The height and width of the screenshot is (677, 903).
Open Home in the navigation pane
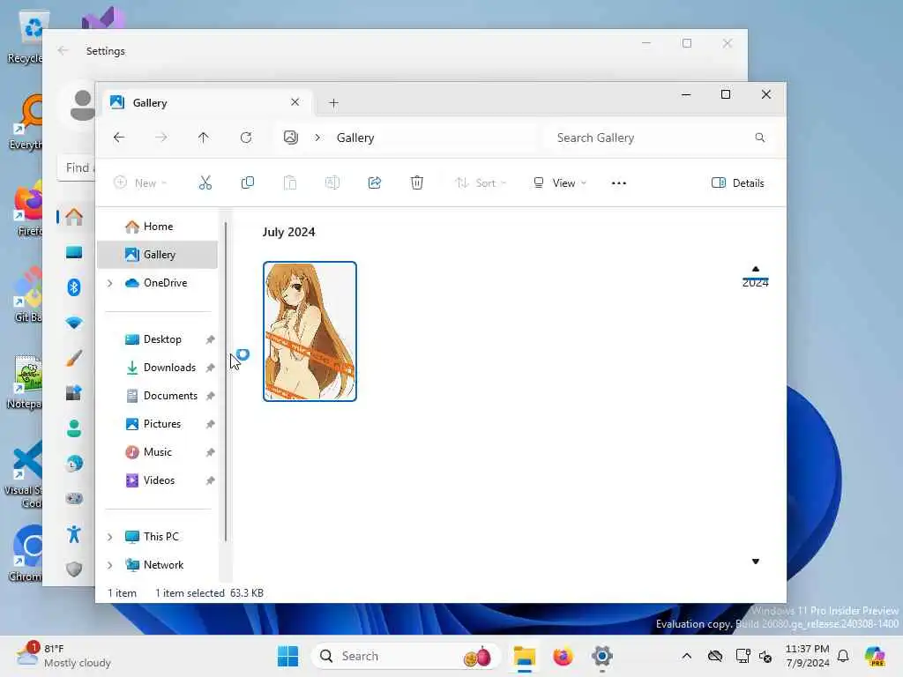pyautogui.click(x=157, y=227)
